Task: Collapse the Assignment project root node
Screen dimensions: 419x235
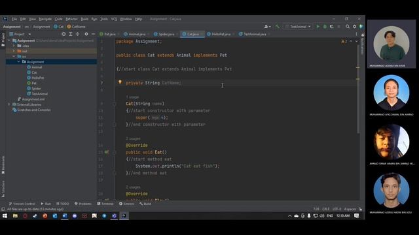Action: point(9,40)
